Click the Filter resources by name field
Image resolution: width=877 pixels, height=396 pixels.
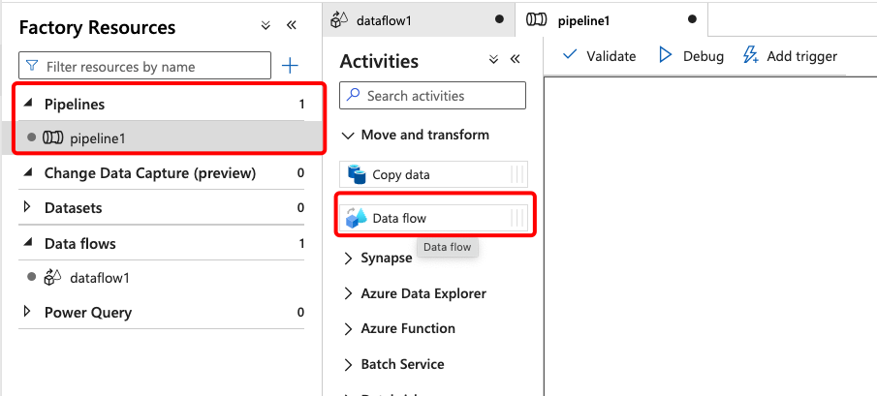pos(144,66)
